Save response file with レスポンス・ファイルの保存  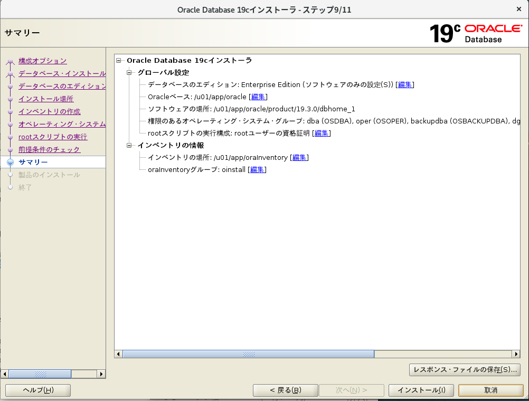click(x=465, y=369)
